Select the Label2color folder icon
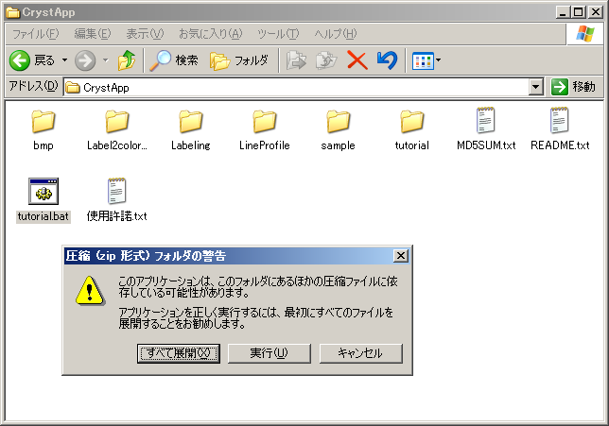The image size is (609, 426). 117,122
